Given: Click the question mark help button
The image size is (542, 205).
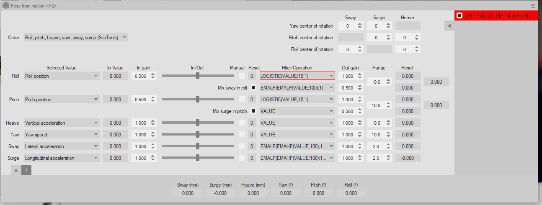Looking at the screenshot, I should pos(26,170).
